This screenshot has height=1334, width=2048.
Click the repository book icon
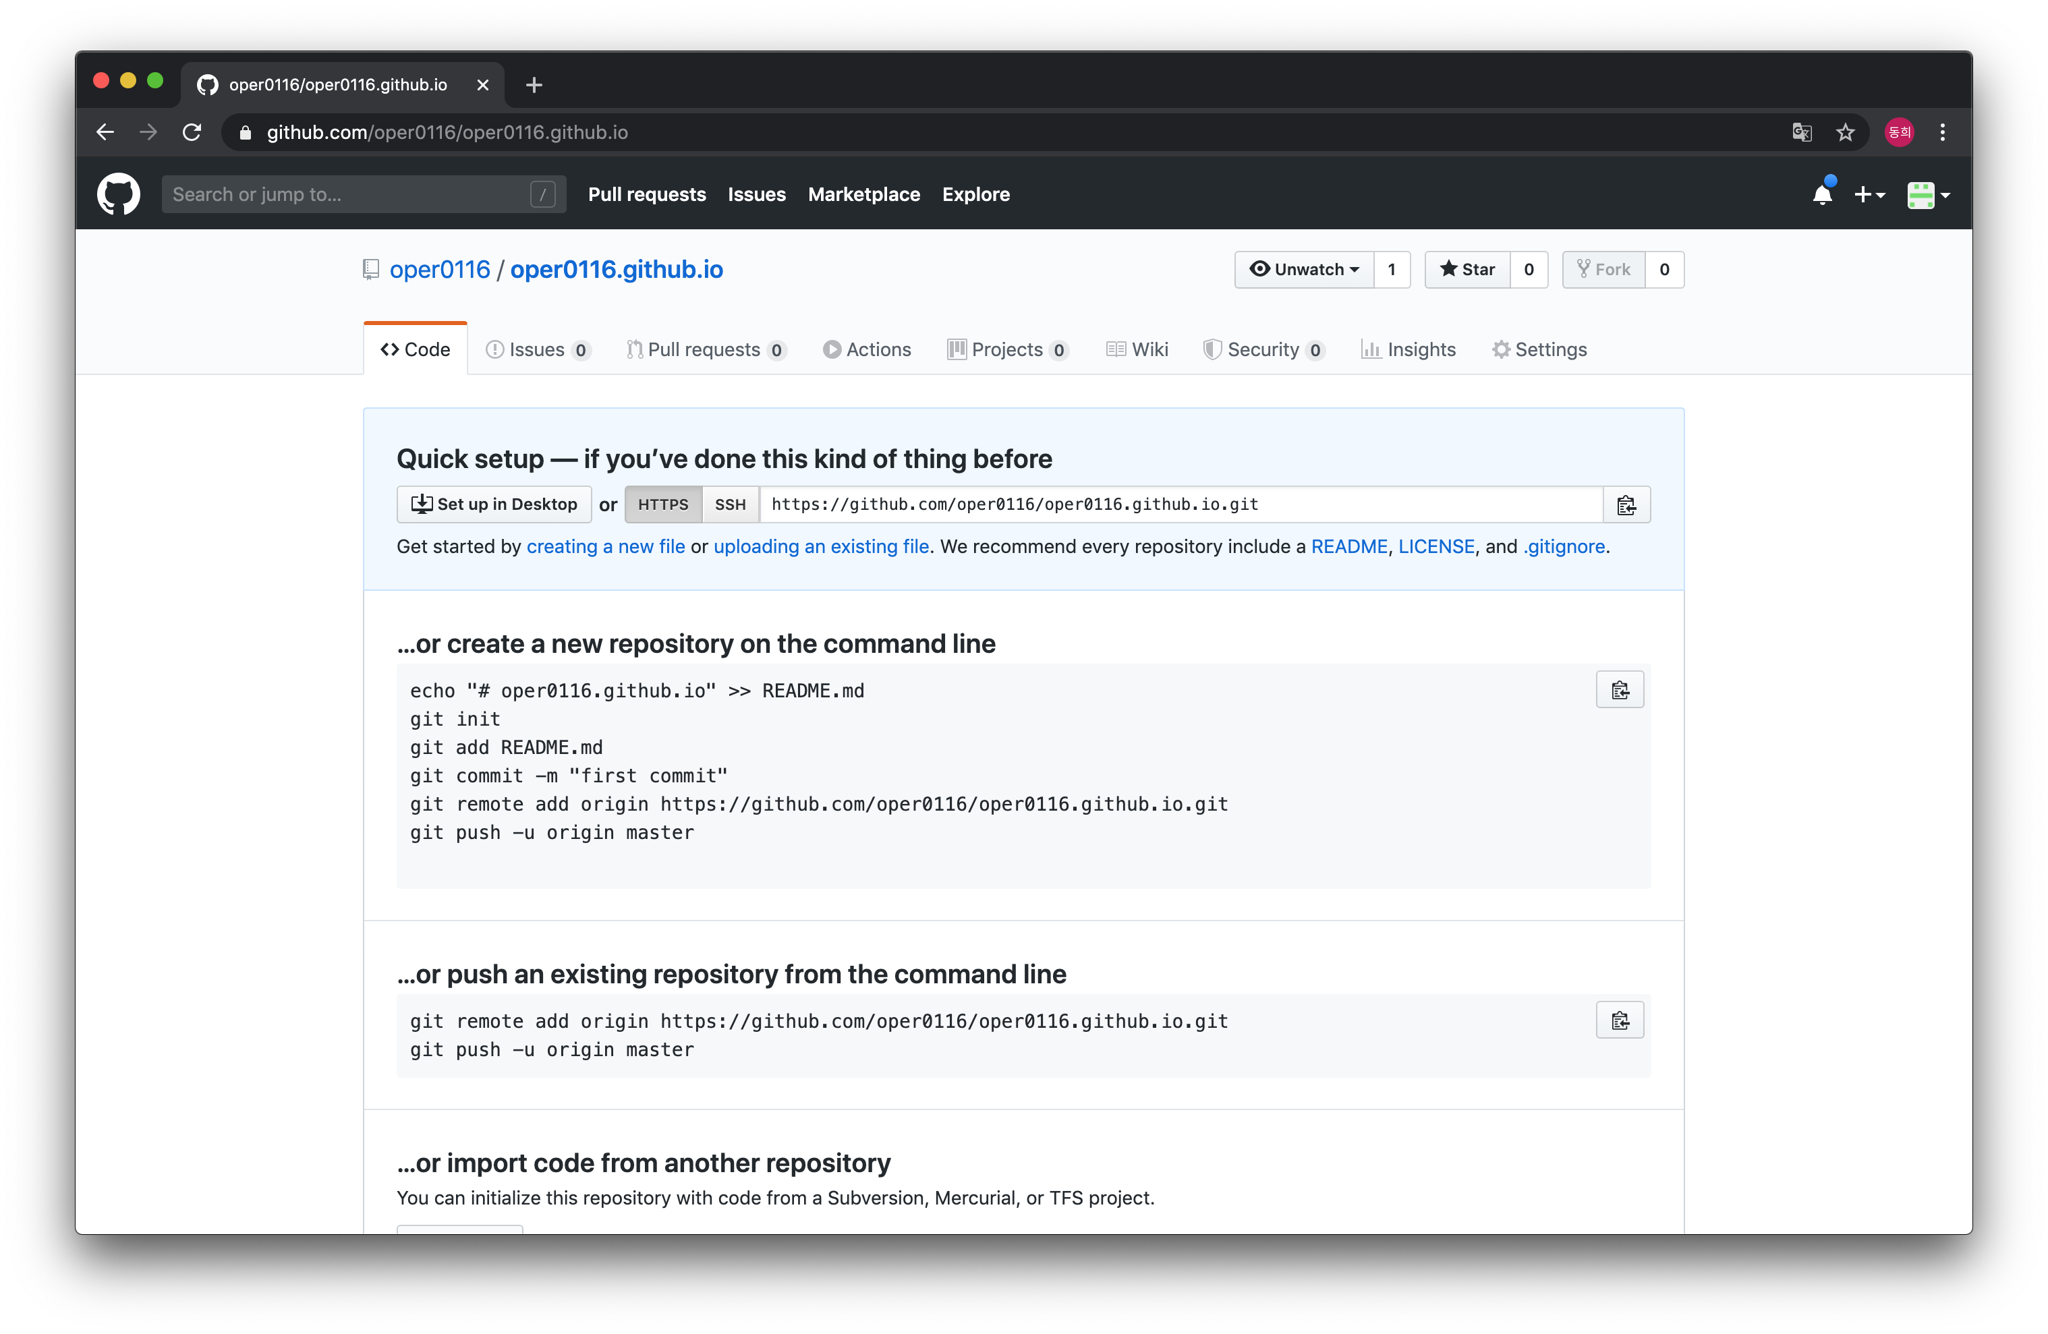(371, 269)
